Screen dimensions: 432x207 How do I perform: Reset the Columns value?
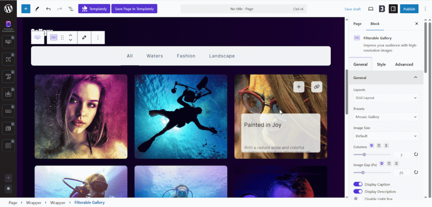[416, 154]
